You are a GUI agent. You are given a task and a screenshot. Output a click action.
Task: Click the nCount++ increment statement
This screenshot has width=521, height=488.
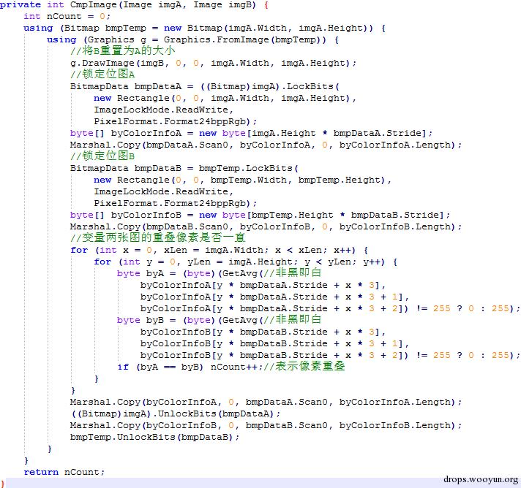click(x=236, y=367)
